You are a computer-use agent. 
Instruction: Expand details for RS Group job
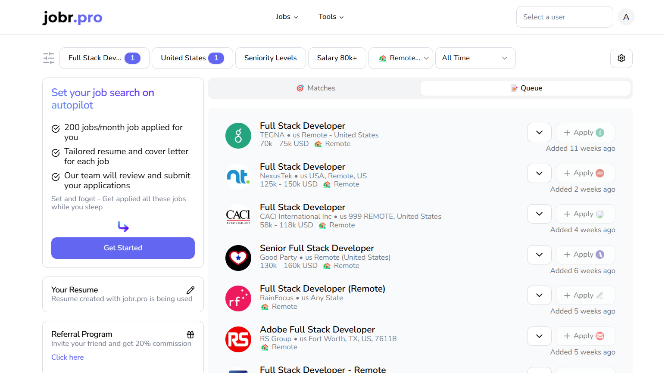click(539, 336)
